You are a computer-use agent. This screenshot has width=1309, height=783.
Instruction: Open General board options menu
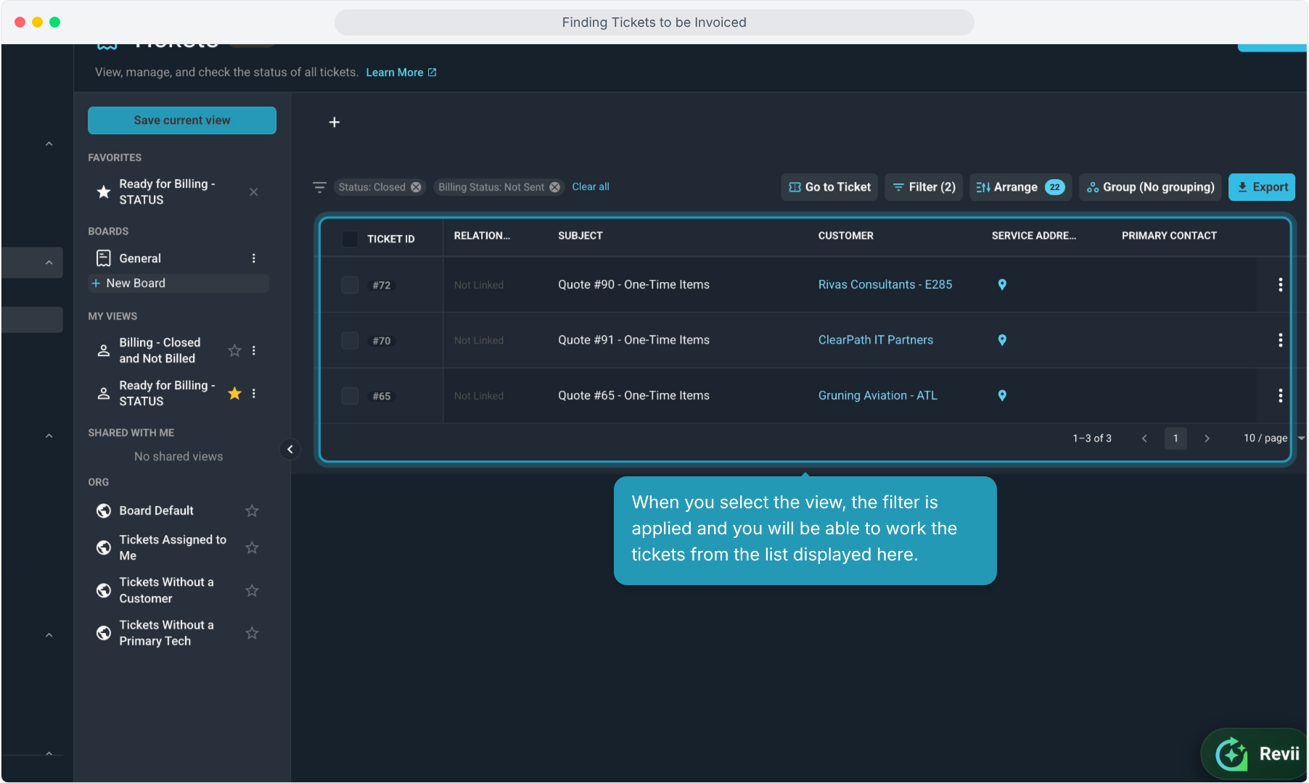(x=253, y=258)
